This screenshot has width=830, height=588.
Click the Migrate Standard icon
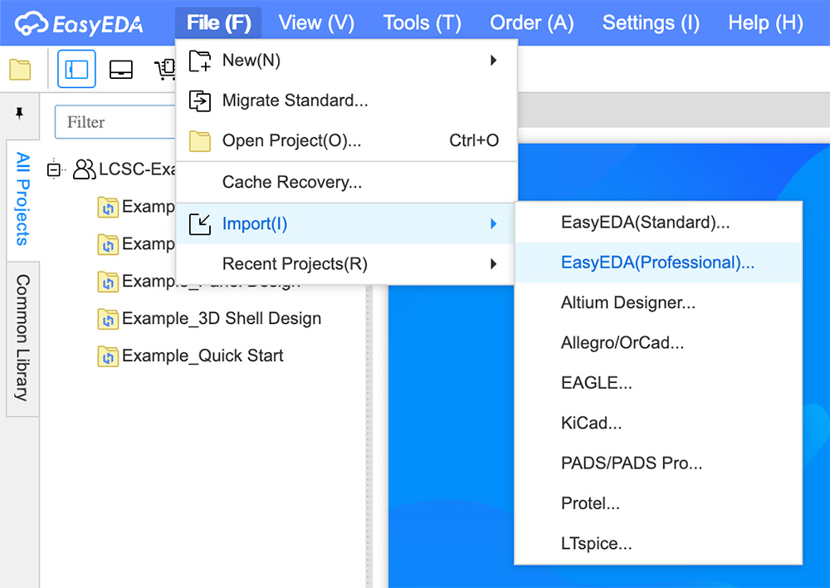200,100
